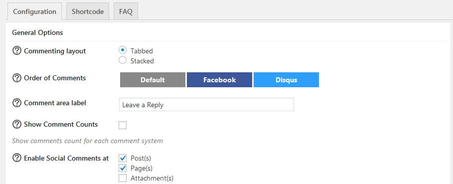
Task: Select the Stacked layout radio button
Action: [123, 60]
